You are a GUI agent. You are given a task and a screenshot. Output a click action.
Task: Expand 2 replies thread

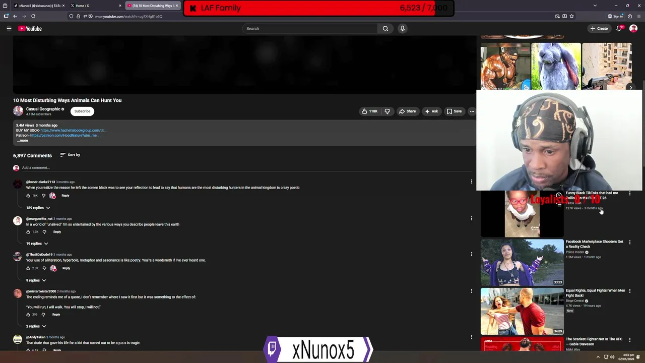coord(36,326)
